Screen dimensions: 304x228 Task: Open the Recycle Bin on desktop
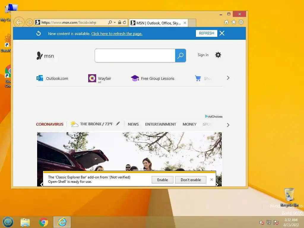point(289,197)
